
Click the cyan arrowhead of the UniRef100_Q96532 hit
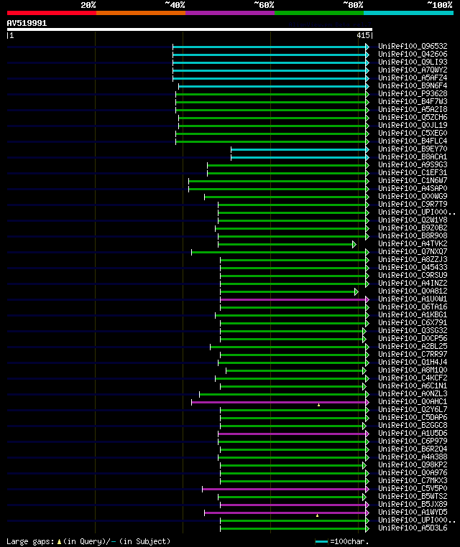(x=367, y=47)
